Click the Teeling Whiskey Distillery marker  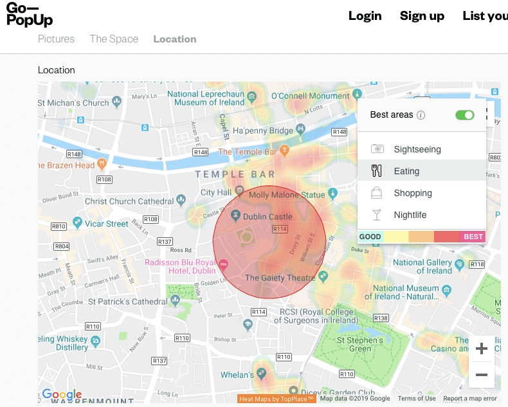[95, 341]
